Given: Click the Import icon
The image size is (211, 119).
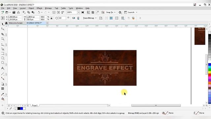Looking at the screenshot, I should pos(54,12).
